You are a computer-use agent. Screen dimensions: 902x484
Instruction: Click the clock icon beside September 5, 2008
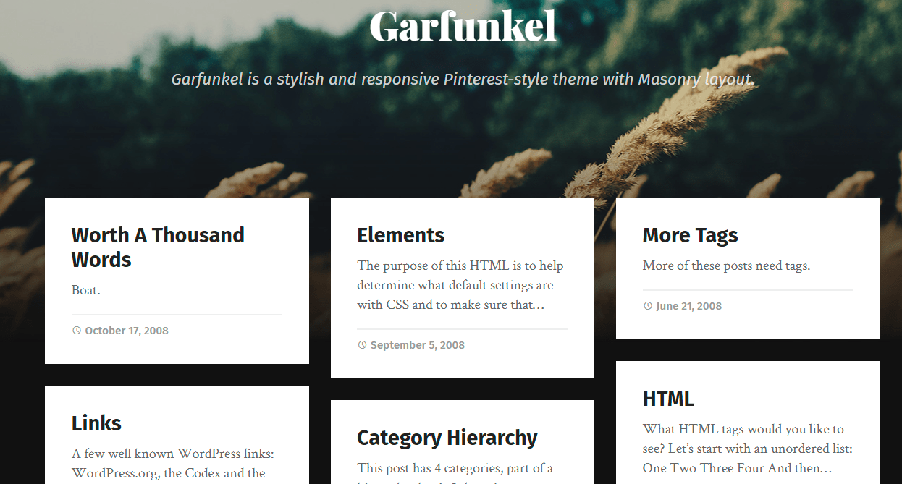click(x=362, y=345)
